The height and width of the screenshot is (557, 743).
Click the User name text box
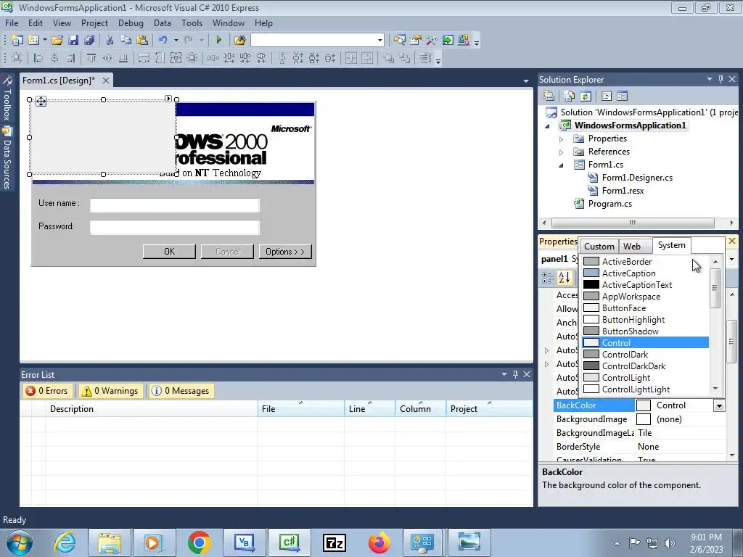pos(175,205)
